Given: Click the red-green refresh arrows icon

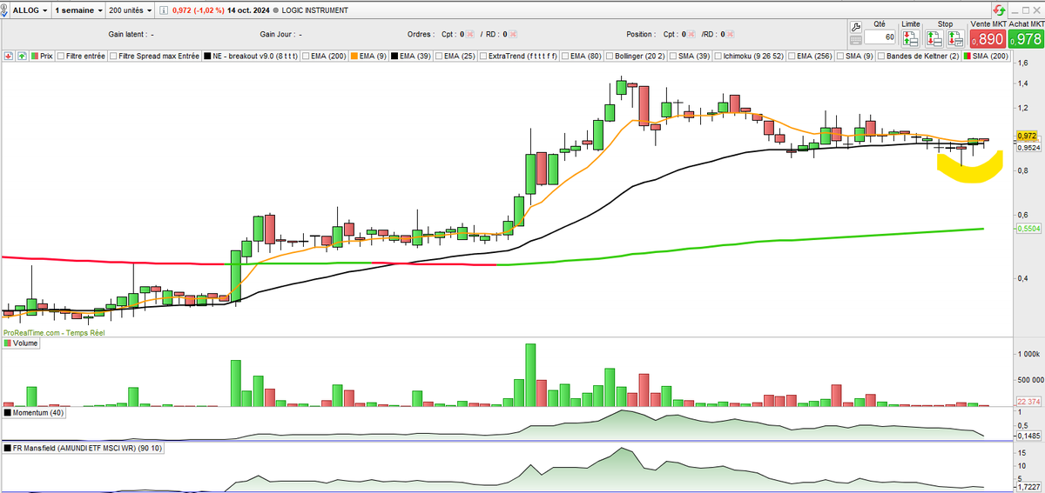Looking at the screenshot, I should [999, 10].
